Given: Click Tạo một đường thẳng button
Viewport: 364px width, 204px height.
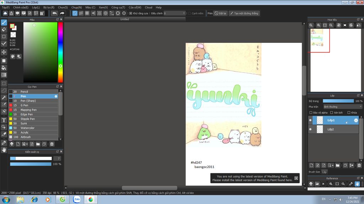Looking at the screenshot, I should tap(244, 13).
